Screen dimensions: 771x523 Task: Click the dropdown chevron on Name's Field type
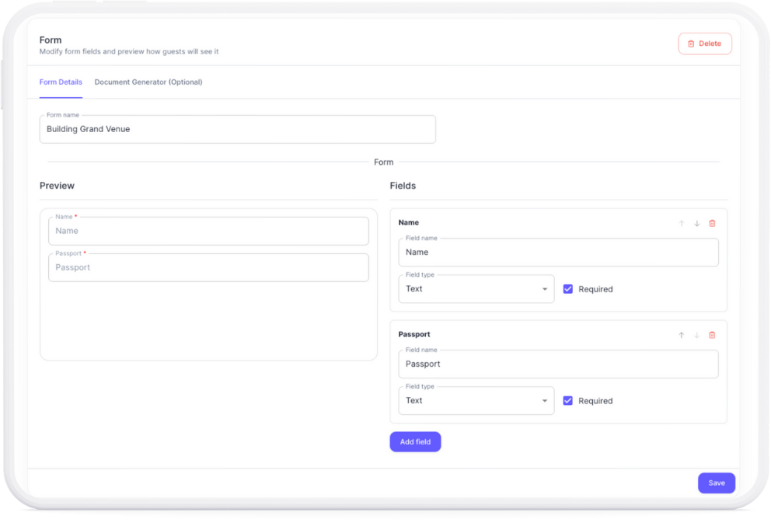click(544, 288)
